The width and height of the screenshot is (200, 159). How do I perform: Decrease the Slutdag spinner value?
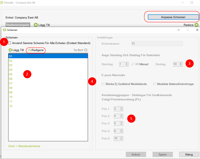tap(181, 65)
